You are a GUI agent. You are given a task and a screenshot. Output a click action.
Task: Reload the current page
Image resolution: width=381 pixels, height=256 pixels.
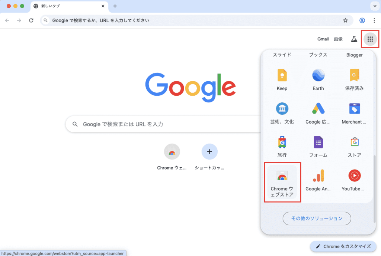point(31,20)
